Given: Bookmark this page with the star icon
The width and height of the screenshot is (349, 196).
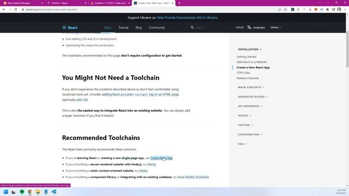Looking at the screenshot, I should (x=285, y=10).
